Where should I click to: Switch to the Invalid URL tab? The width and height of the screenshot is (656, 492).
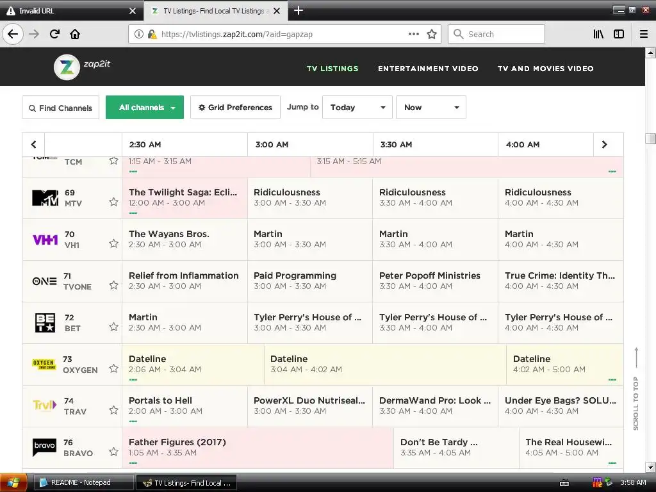point(71,11)
